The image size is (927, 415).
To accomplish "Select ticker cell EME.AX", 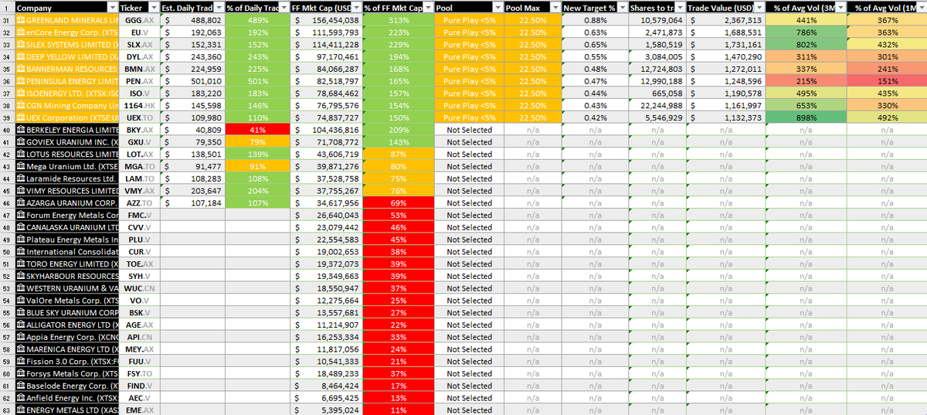I will point(141,410).
